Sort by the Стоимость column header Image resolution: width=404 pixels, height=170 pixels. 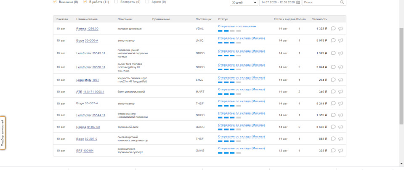pyautogui.click(x=319, y=19)
